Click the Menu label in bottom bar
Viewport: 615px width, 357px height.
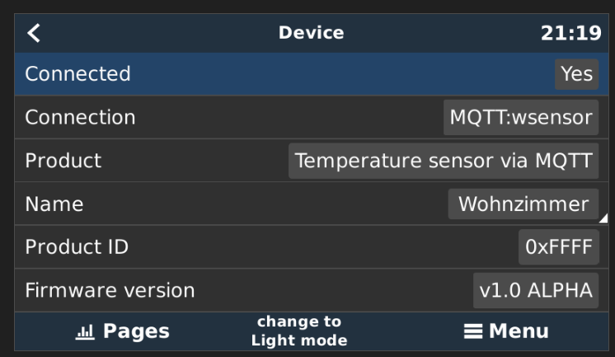(519, 331)
